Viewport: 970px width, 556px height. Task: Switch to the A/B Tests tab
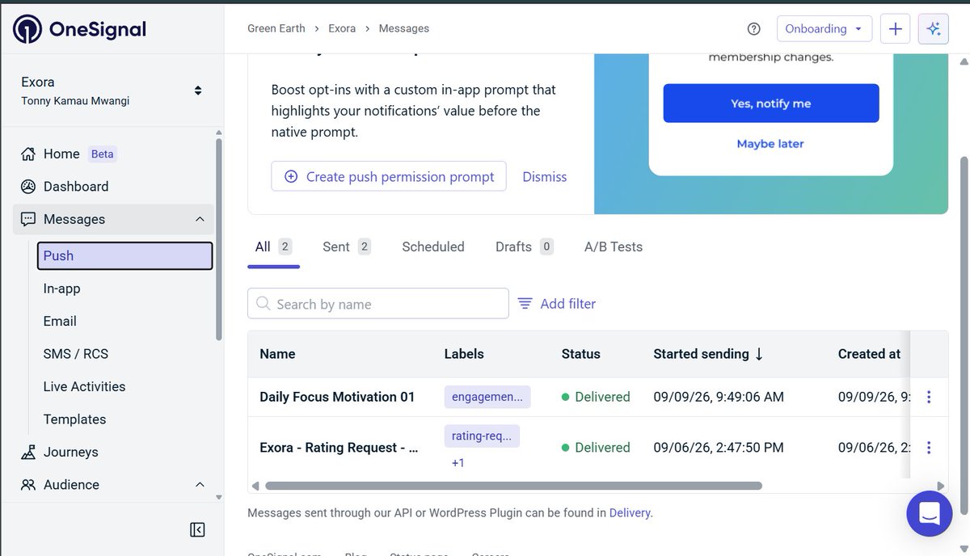[614, 247]
